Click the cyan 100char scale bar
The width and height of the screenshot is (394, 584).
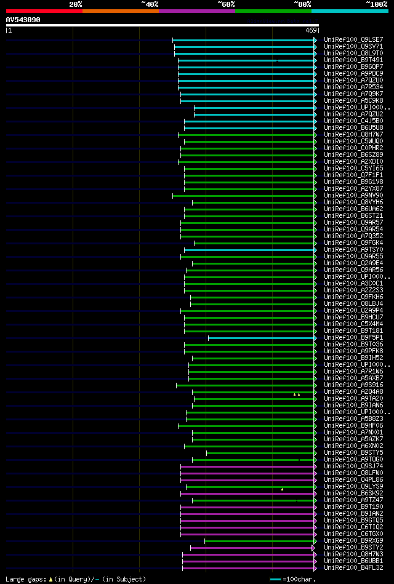[x=275, y=580]
